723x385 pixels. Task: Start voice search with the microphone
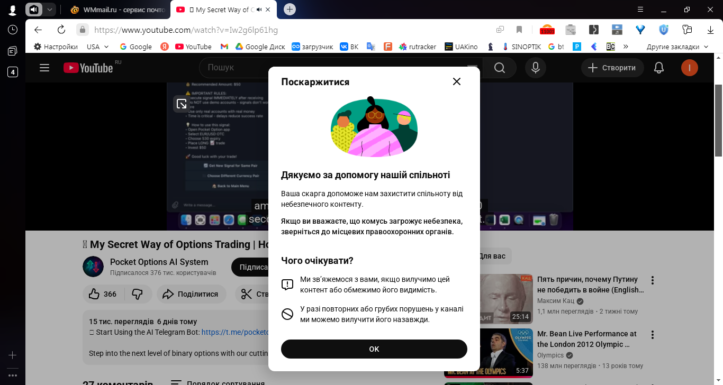[536, 68]
